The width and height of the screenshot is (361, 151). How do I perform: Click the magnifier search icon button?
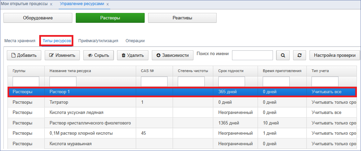[283, 55]
